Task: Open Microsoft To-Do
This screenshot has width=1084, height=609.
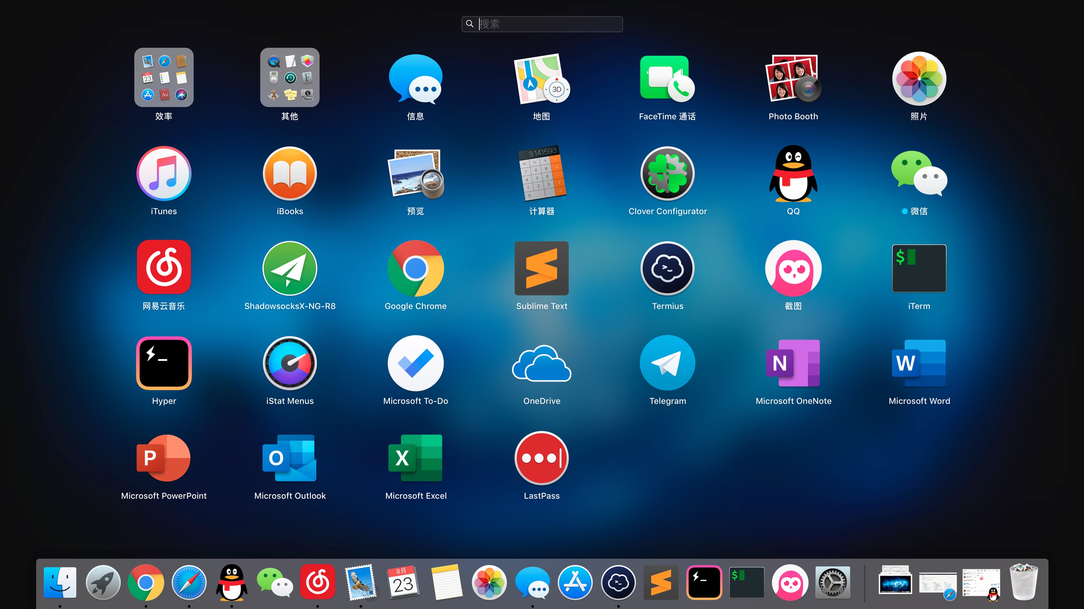Action: click(415, 363)
